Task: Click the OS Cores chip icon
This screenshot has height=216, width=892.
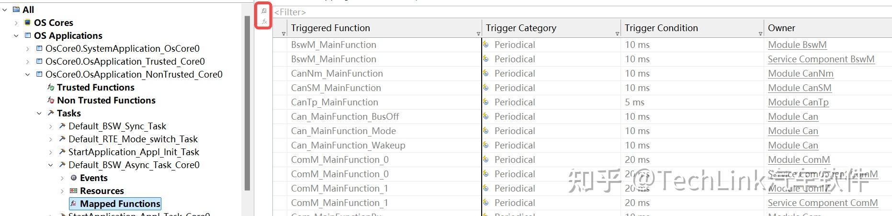Action: point(28,23)
